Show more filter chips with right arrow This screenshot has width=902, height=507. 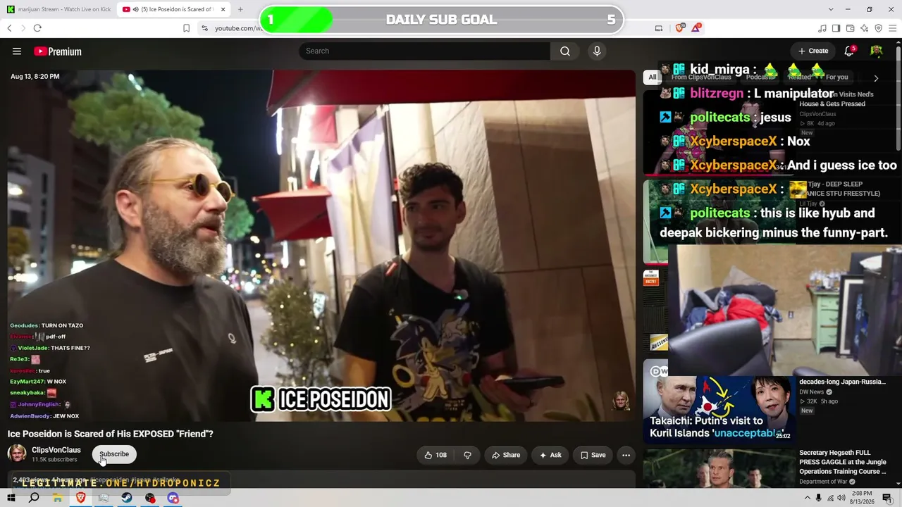[876, 78]
